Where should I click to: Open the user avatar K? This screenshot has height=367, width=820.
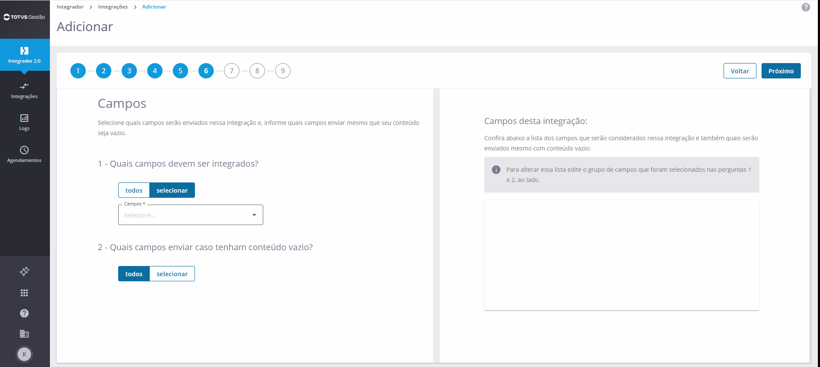click(24, 354)
